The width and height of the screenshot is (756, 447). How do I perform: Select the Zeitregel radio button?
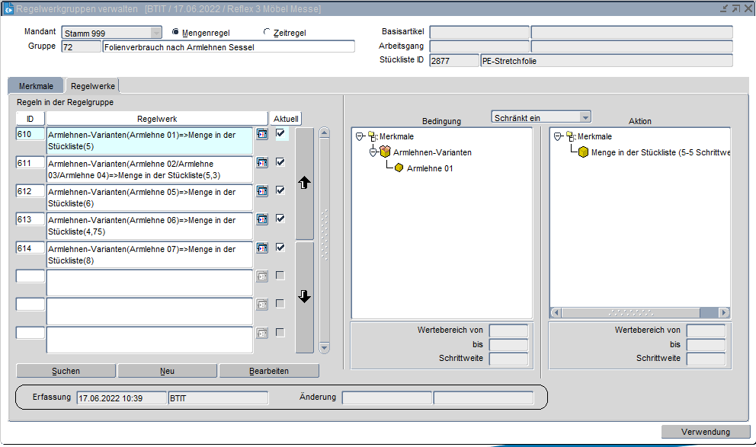coord(267,33)
